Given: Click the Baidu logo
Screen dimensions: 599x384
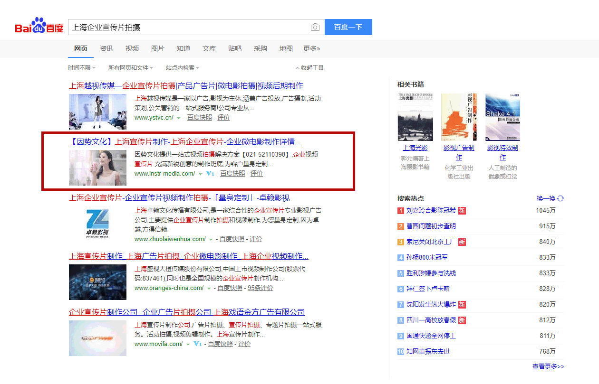Looking at the screenshot, I should (x=39, y=27).
